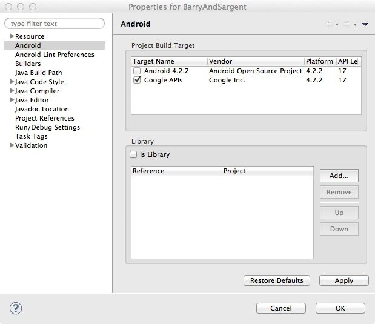
Task: Click the Cancel button
Action: click(x=281, y=308)
